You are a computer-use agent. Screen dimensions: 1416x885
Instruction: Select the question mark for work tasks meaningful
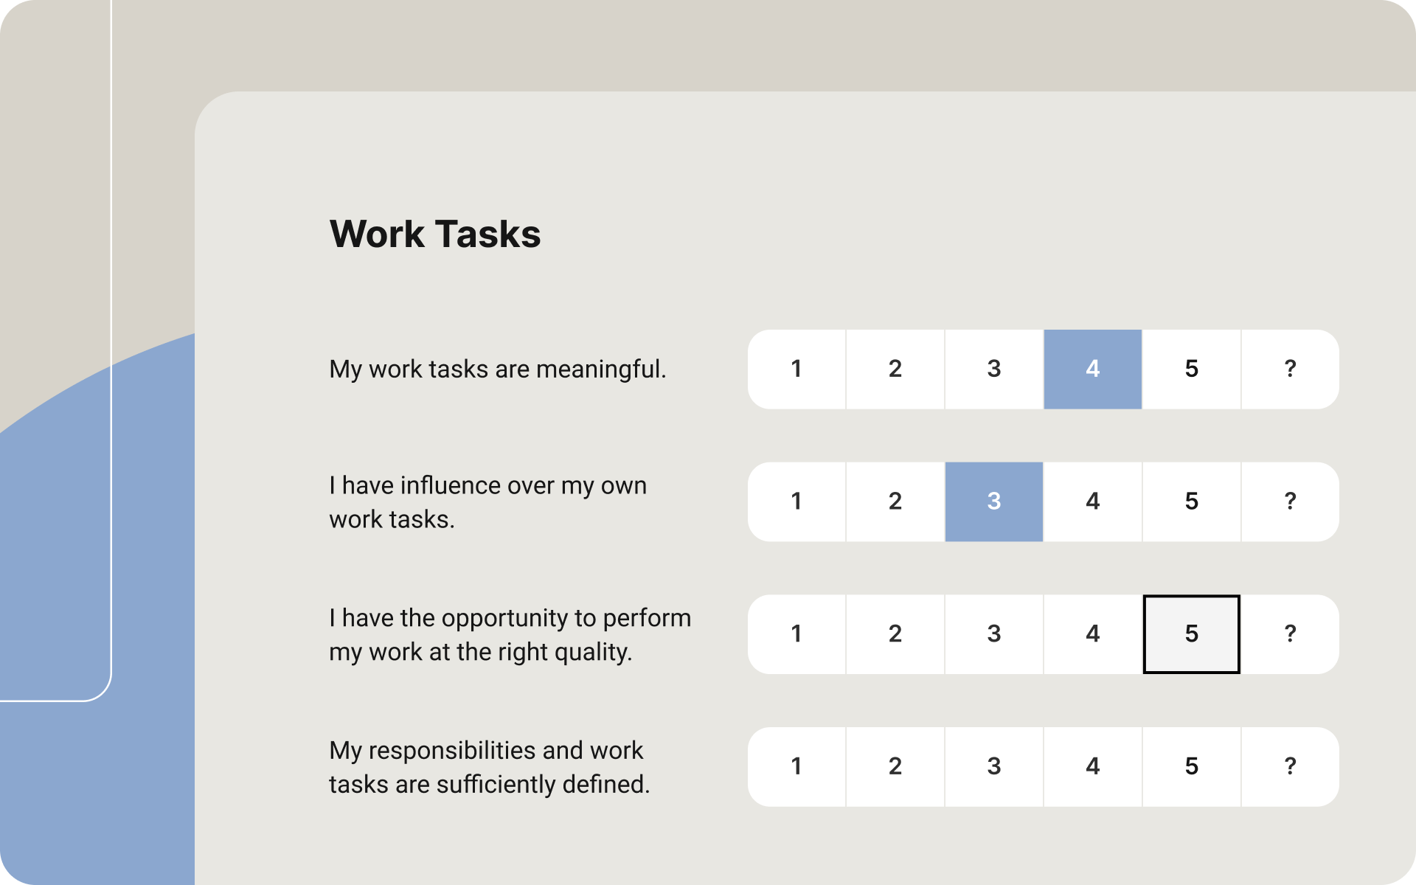[1290, 369]
